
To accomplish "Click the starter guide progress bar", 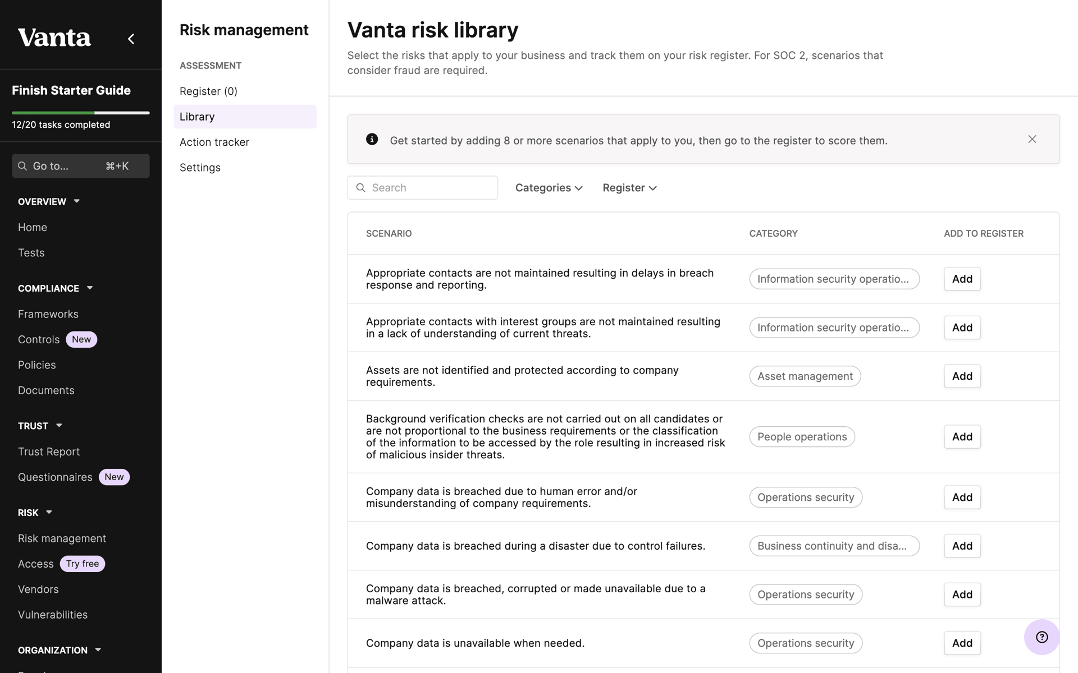I will (81, 113).
